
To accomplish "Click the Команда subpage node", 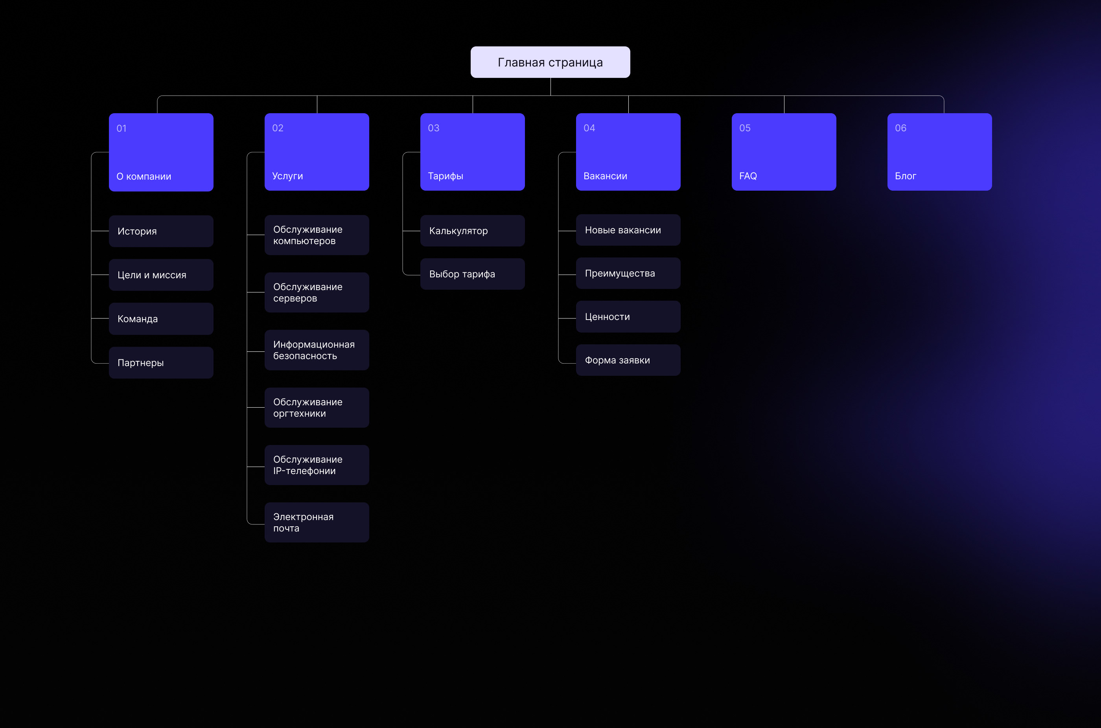I will pos(161,319).
